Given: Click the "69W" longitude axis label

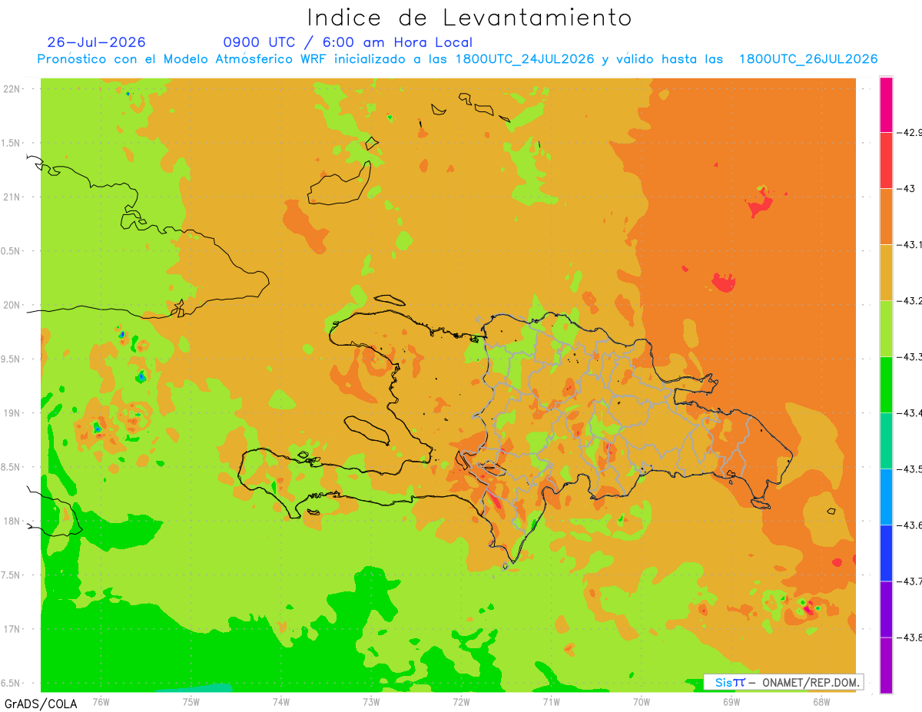Looking at the screenshot, I should coord(731,701).
